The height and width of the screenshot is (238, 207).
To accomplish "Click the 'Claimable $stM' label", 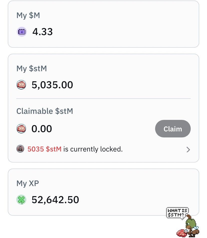I will point(45,111).
